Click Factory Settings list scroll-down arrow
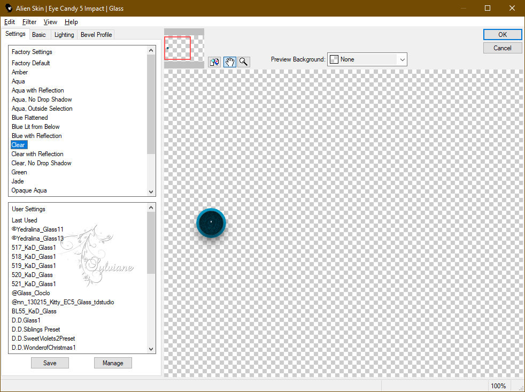Viewport: 525px width, 392px height. tap(151, 191)
